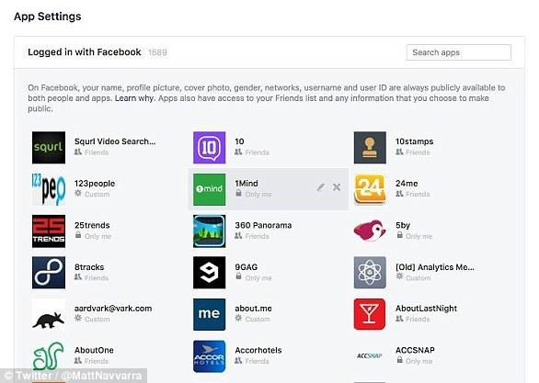This screenshot has width=539, height=383.
Task: Click the about.me blue icon
Action: (x=209, y=314)
